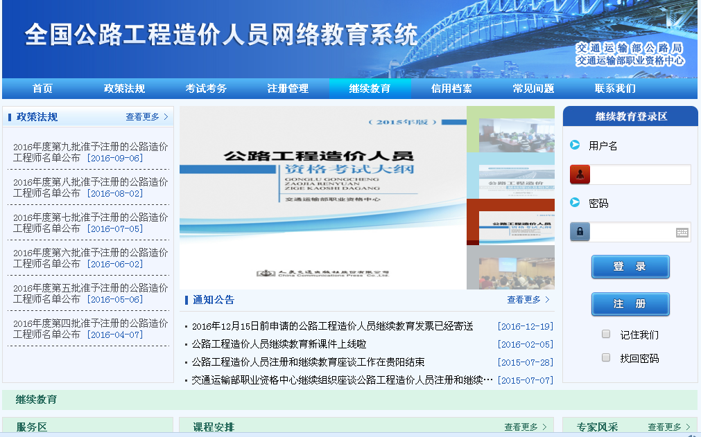Viewport: 701px width, 437px height.
Task: Click the red user icon beside username field
Action: (580, 175)
